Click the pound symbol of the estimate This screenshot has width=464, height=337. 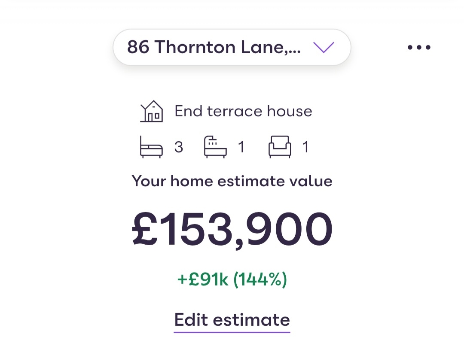tap(144, 230)
